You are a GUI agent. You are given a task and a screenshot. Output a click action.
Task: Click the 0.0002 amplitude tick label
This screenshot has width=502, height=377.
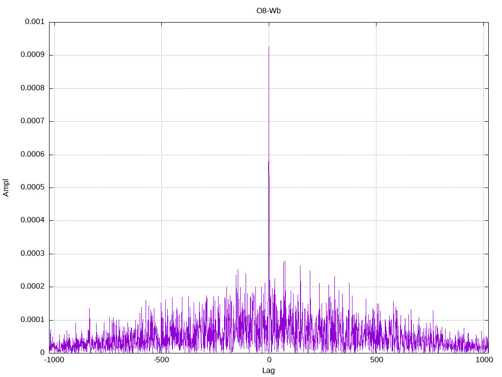click(32, 287)
